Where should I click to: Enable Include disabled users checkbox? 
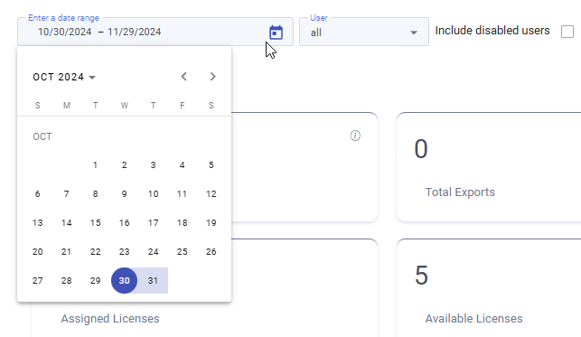click(x=567, y=32)
